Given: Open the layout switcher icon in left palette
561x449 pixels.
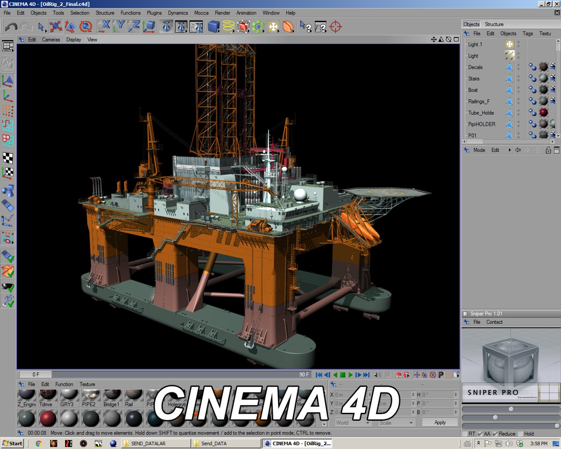Looking at the screenshot, I should [8, 46].
